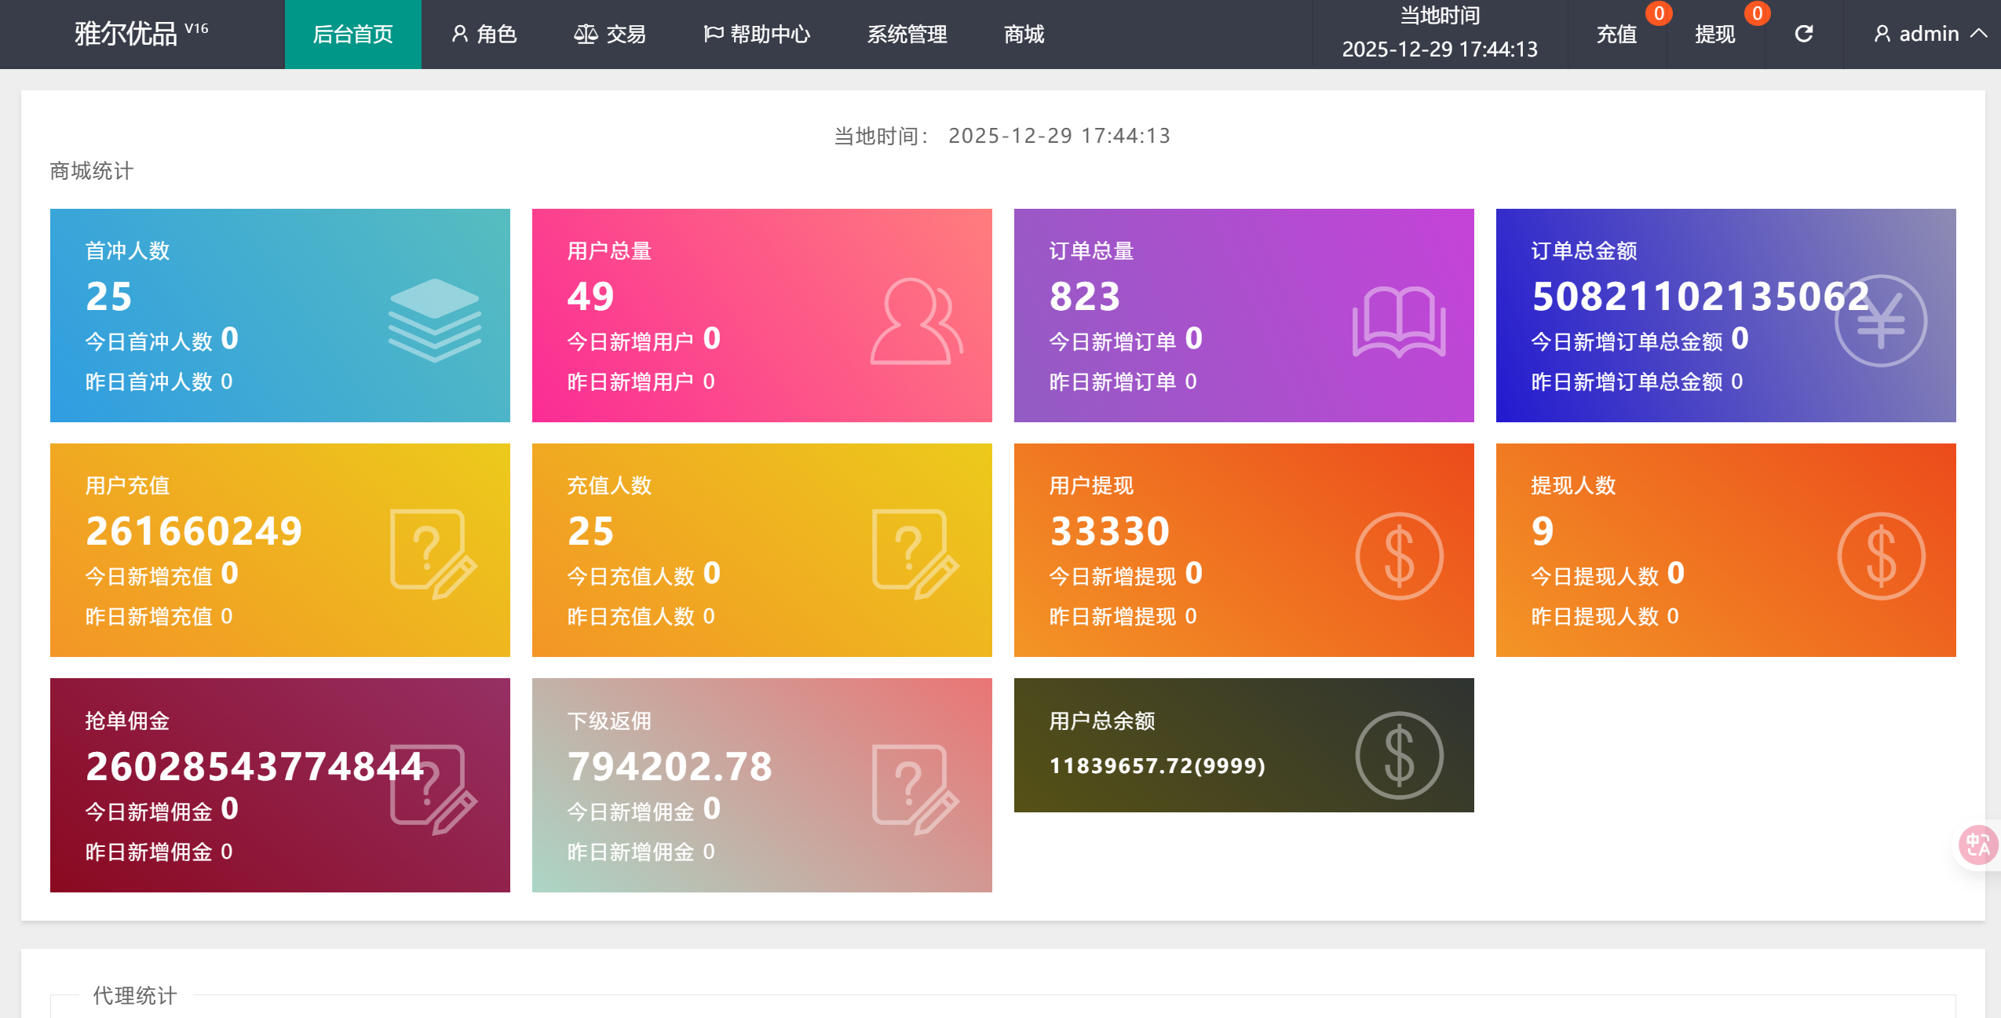The image size is (2001, 1018).
Task: Click the dollar icon on 提现人数 card
Action: pos(1881,556)
